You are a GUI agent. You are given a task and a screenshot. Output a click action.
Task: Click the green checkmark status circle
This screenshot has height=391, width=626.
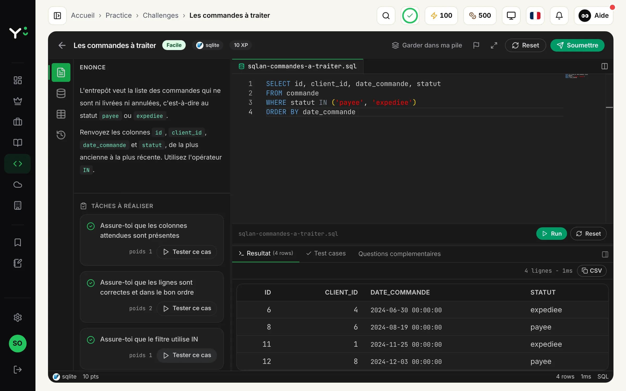point(410,16)
